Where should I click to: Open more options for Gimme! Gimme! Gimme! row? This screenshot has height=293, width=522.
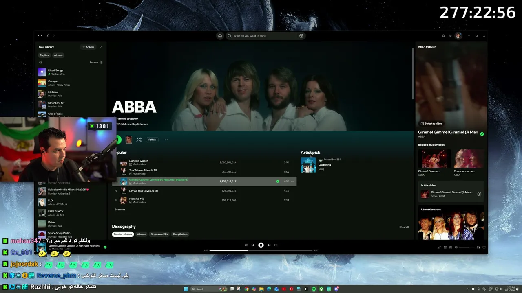[292, 181]
